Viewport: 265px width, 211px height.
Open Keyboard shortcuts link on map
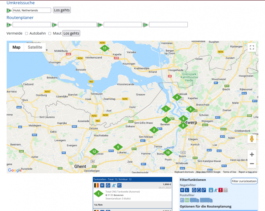pyautogui.click(x=184, y=172)
